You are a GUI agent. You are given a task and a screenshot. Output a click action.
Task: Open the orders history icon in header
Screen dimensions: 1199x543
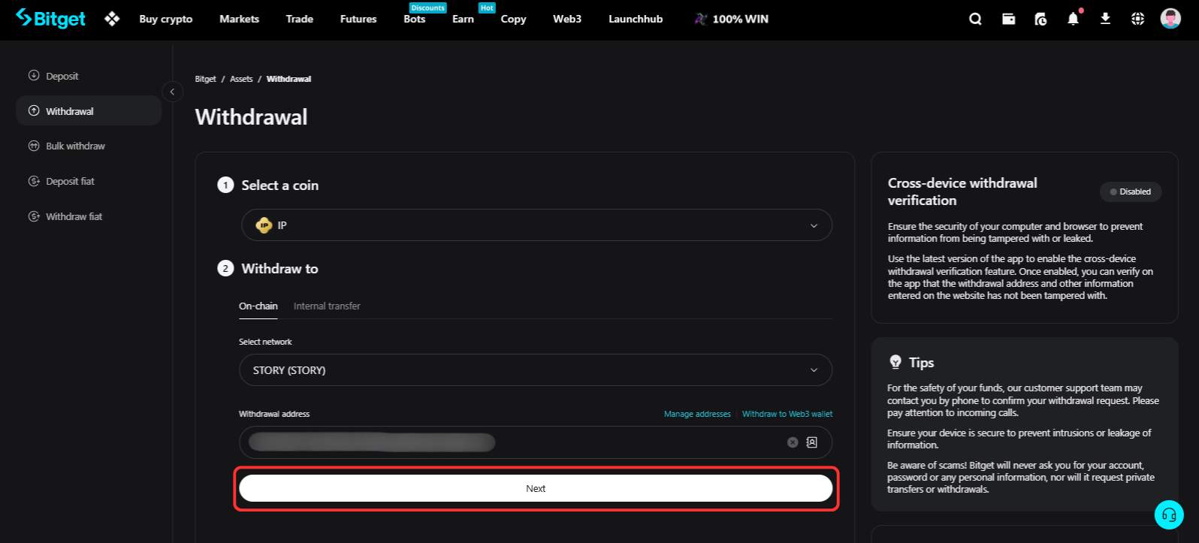tap(1040, 19)
